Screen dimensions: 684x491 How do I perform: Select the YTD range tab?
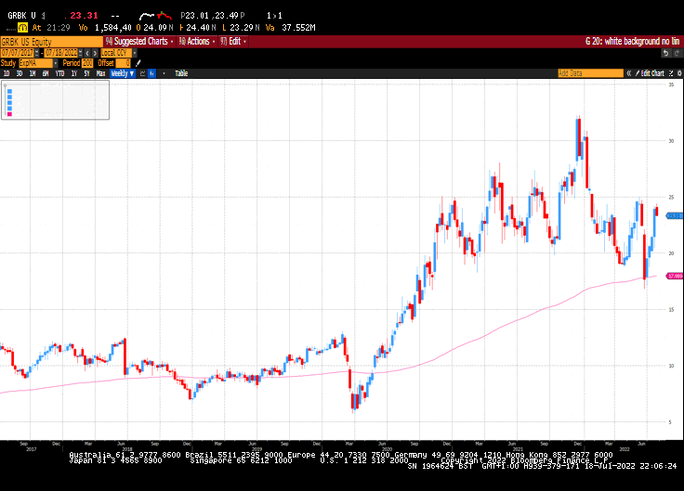click(x=59, y=73)
